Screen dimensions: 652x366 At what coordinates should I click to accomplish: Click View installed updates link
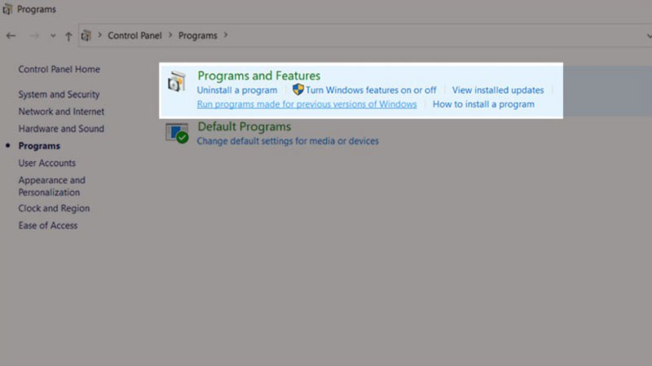tap(498, 90)
